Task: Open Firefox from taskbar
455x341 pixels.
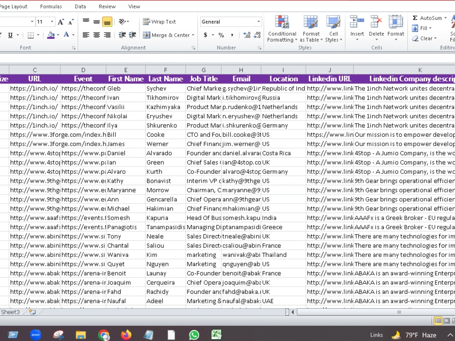Action: [x=126, y=335]
